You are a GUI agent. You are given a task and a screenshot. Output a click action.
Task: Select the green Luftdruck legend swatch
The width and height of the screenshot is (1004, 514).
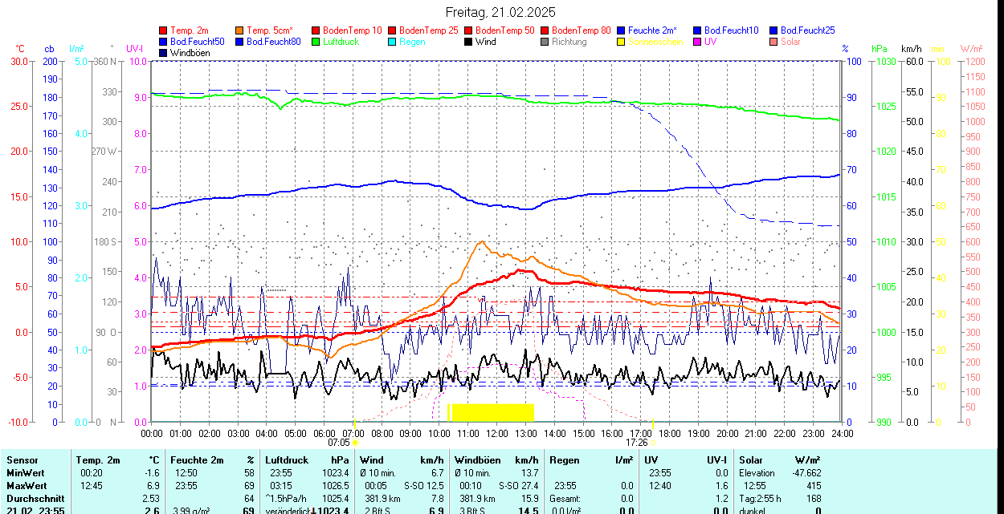point(316,42)
